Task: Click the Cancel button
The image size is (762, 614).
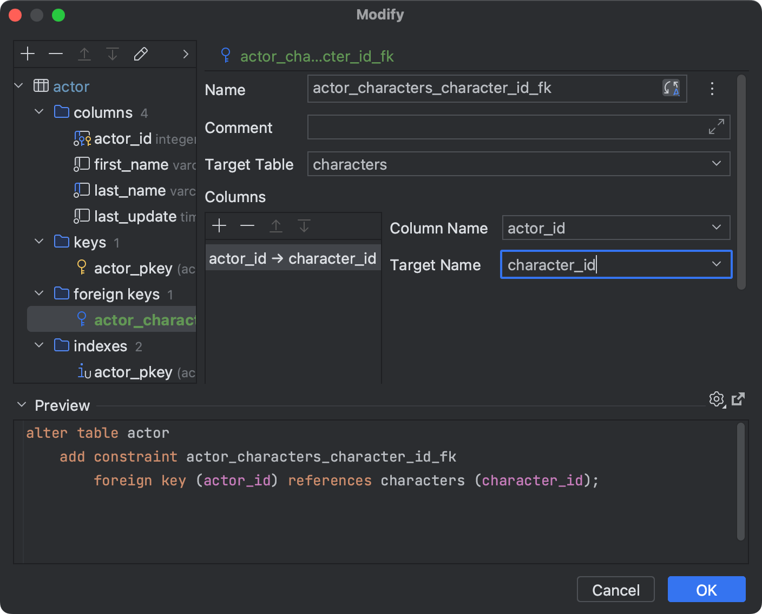Action: pyautogui.click(x=616, y=589)
